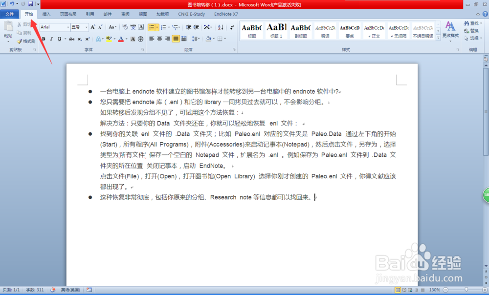Click the Distributed alignment icon
The width and height of the screenshot is (489, 295).
(x=184, y=39)
